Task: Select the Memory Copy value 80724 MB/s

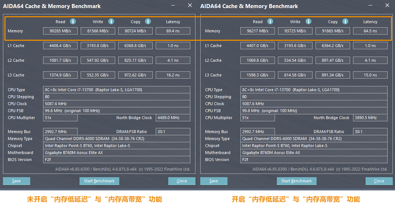Action: click(135, 31)
